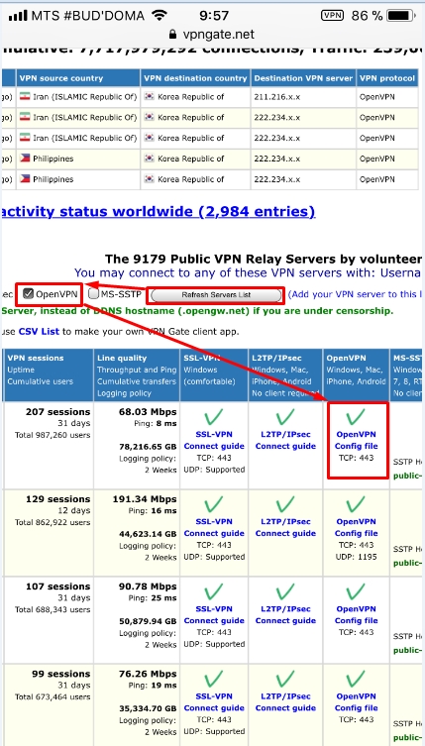Screen dimensions: 425x746
Task: Click the 76.26 Mbps throughput value
Action: tap(148, 674)
